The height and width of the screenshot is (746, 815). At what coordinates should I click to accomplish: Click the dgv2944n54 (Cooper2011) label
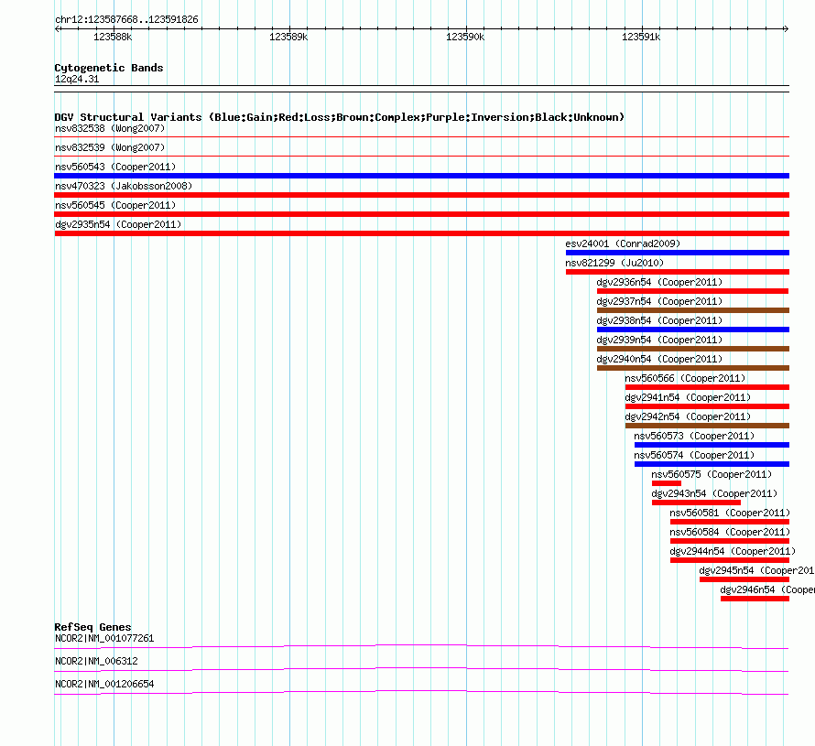tap(733, 551)
